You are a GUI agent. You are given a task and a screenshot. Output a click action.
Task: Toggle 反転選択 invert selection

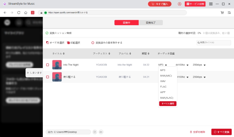73,43
